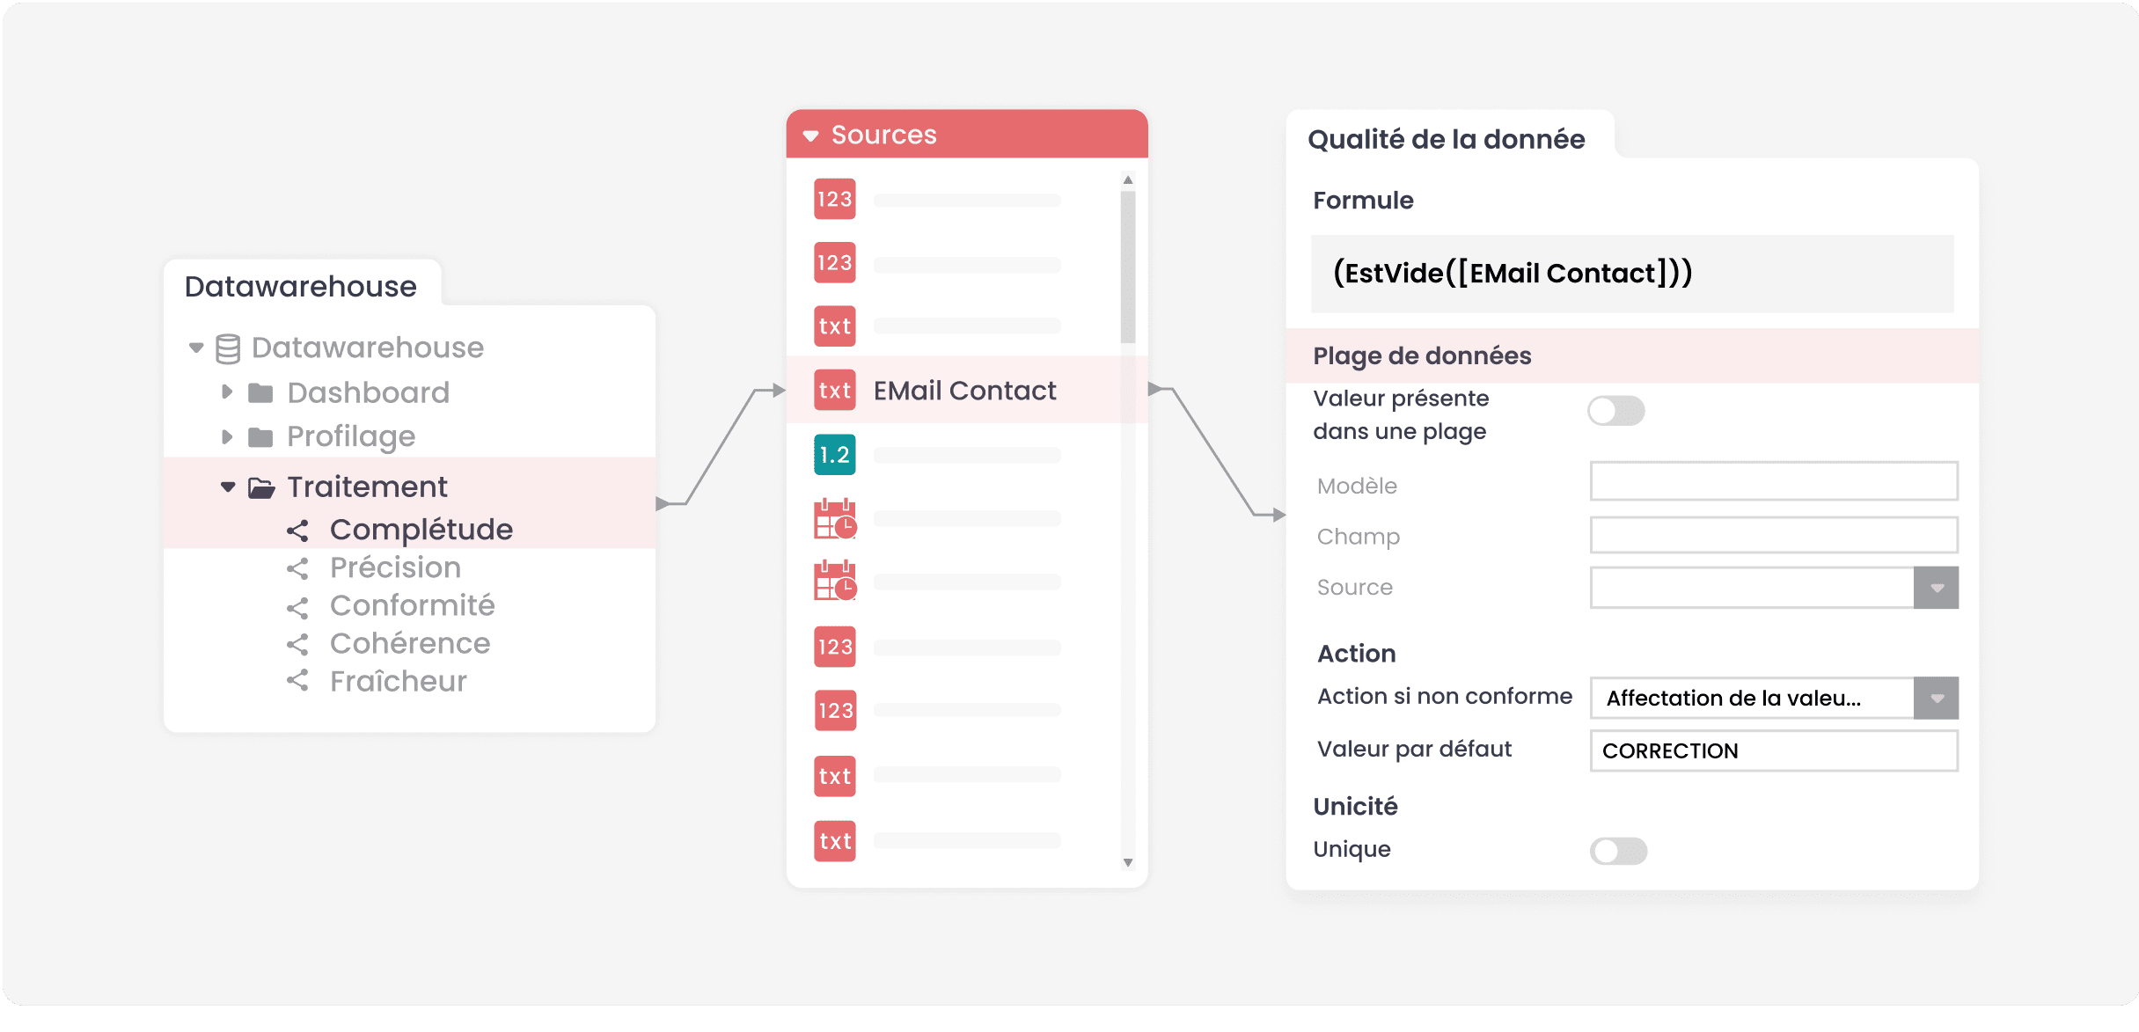The width and height of the screenshot is (2139, 1032).
Task: Select the Datawarehouse tab
Action: (301, 286)
